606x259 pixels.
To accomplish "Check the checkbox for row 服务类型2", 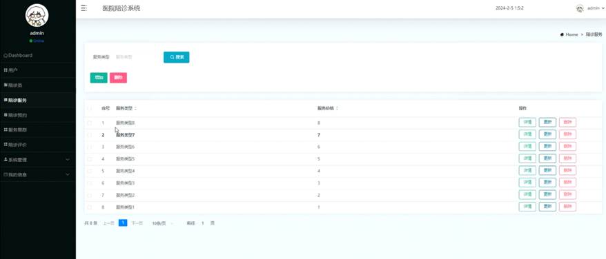I will point(89,196).
